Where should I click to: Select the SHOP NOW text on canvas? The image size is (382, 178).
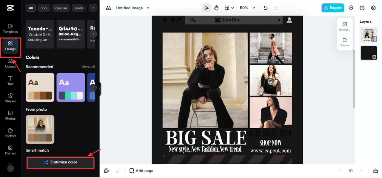coord(270,143)
